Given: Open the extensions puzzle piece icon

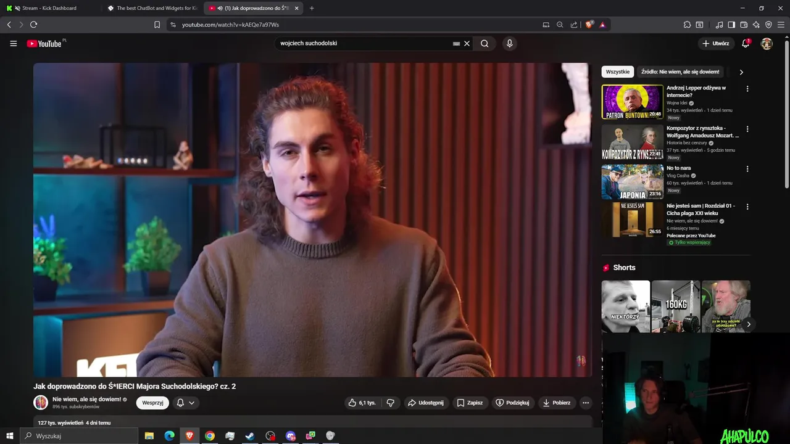Looking at the screenshot, I should coord(687,25).
